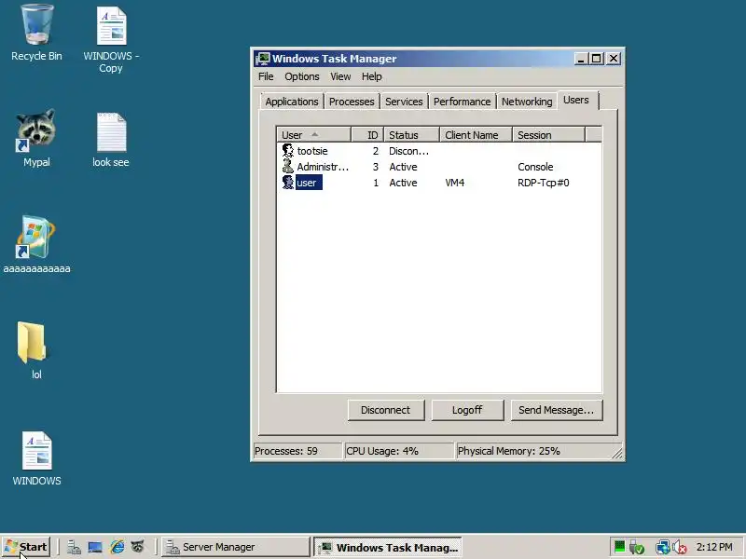The image size is (746, 559).
Task: Click the 2:12 PM taskbar clock
Action: point(714,547)
